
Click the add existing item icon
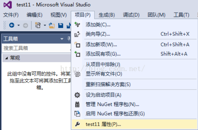(x=77, y=54)
